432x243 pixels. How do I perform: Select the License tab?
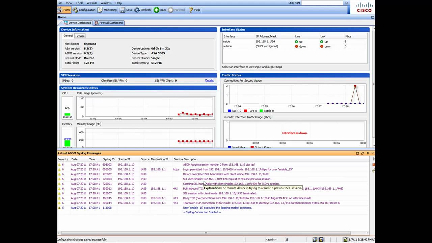click(80, 36)
